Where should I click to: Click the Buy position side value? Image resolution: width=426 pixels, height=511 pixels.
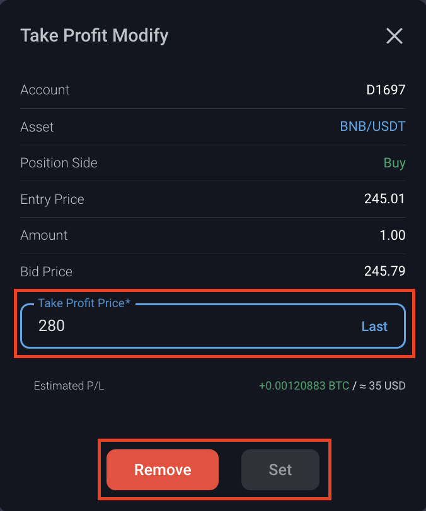pyautogui.click(x=394, y=163)
